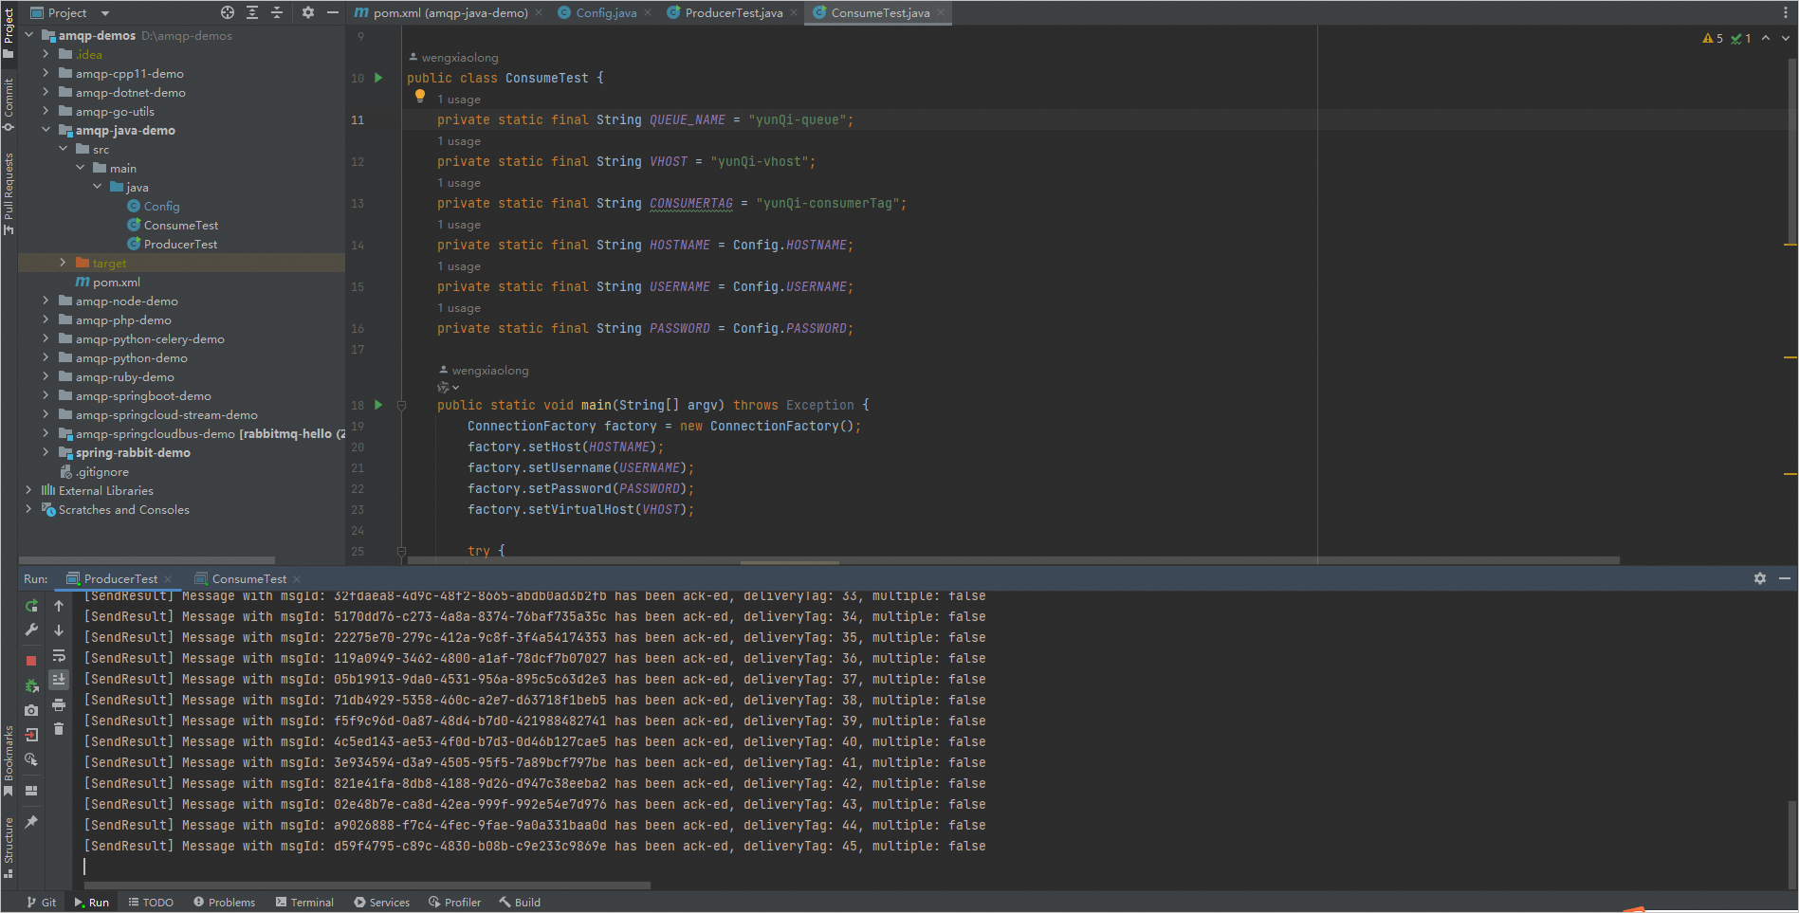Open the Git tool window button
Image resolution: width=1799 pixels, height=913 pixels.
click(x=42, y=903)
